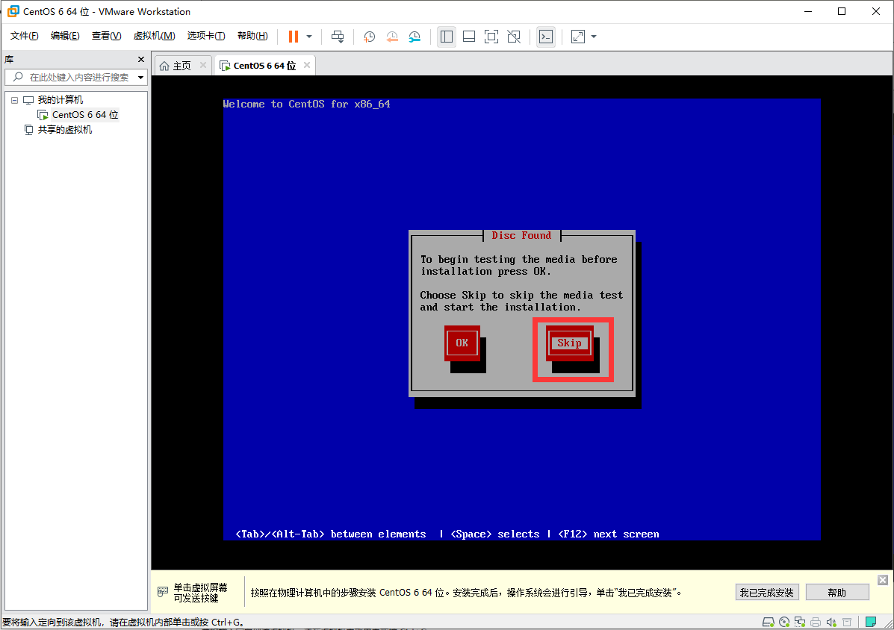Open the 编辑(E) menu
894x630 pixels.
(x=65, y=36)
